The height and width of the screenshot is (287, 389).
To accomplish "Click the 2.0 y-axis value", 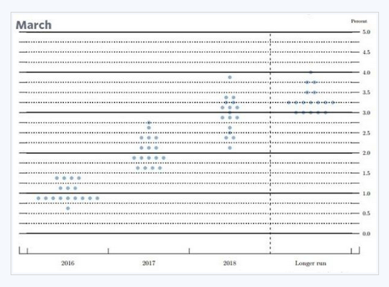I will pos(366,153).
